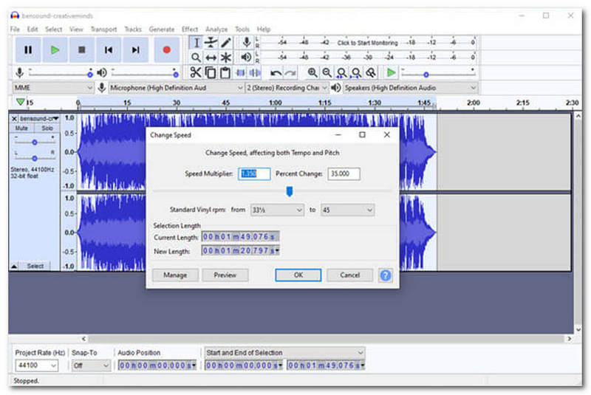The height and width of the screenshot is (395, 591).
Task: Open Start and End of Selection dropdown
Action: pyautogui.click(x=284, y=352)
